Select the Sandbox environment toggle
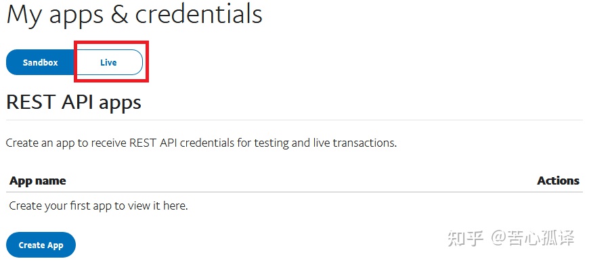The image size is (589, 261). (40, 62)
